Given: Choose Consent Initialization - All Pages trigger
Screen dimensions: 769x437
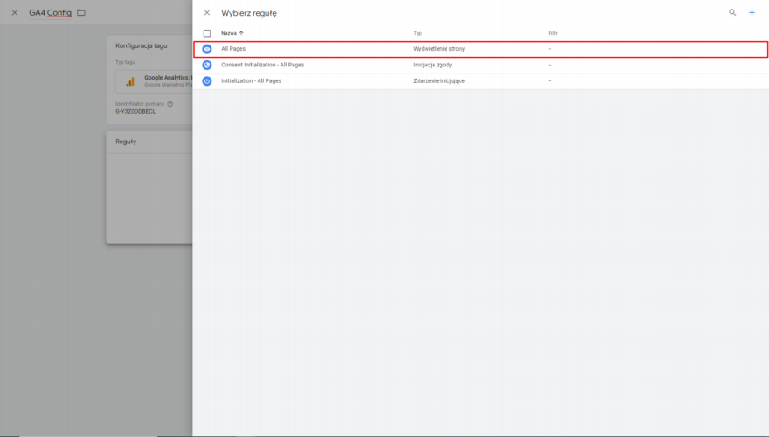Looking at the screenshot, I should coord(262,65).
